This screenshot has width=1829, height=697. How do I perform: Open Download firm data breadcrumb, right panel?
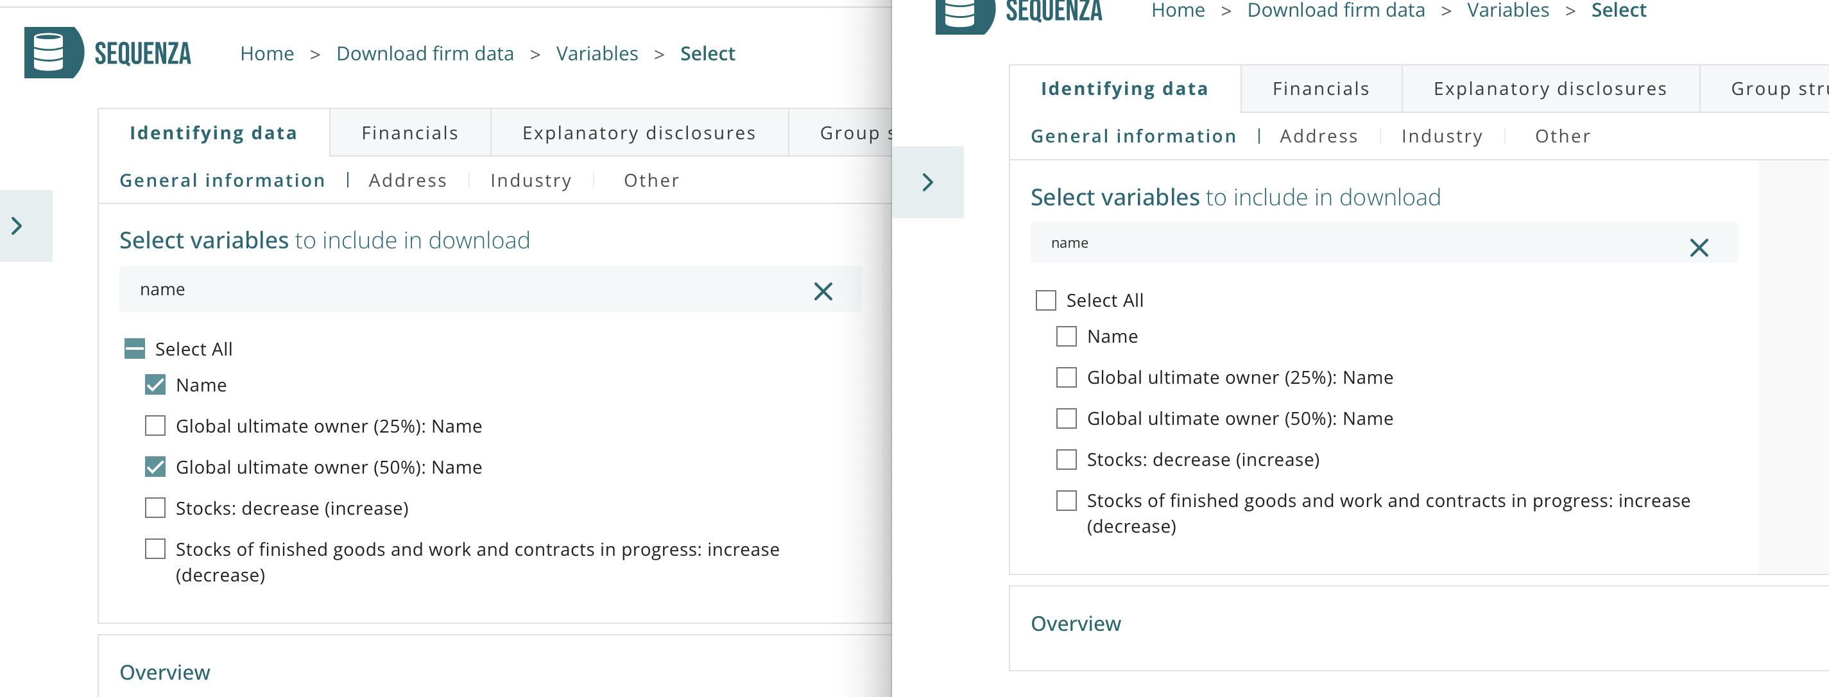pyautogui.click(x=1335, y=11)
